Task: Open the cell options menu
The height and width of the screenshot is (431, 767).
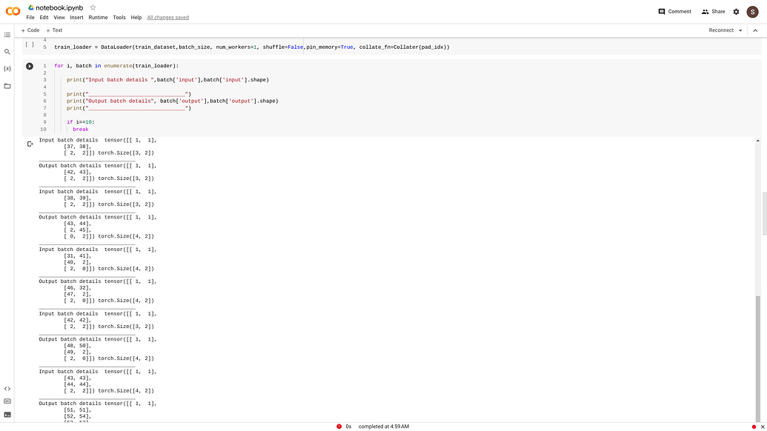Action: (x=747, y=65)
